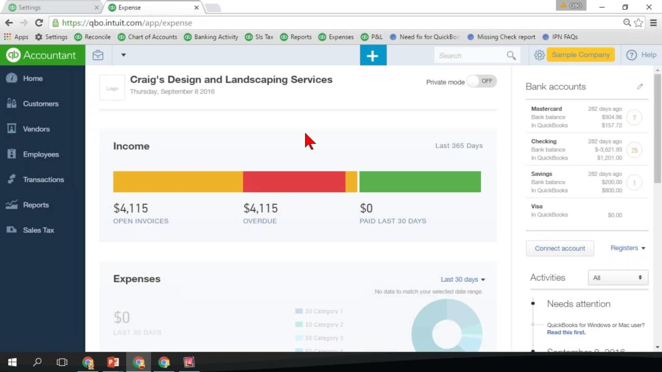Click the search magnifier icon
Image resolution: width=662 pixels, height=372 pixels.
coord(511,56)
